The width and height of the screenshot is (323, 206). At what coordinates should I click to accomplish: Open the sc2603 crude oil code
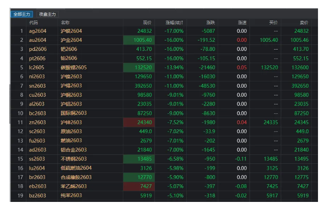coord(37,131)
